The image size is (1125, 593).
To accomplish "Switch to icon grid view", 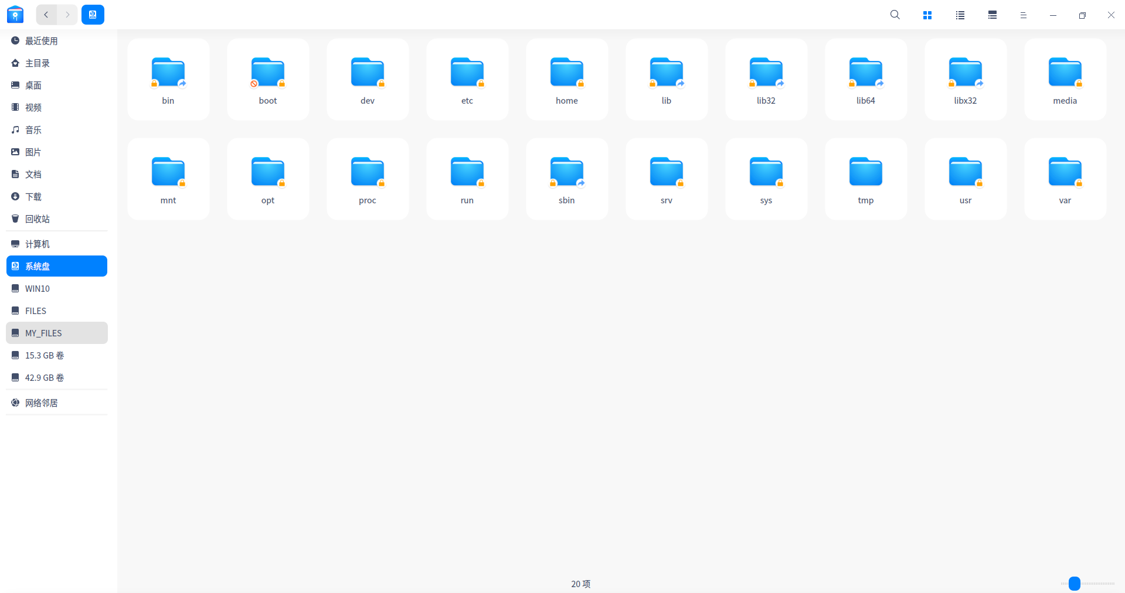I will 927,15.
